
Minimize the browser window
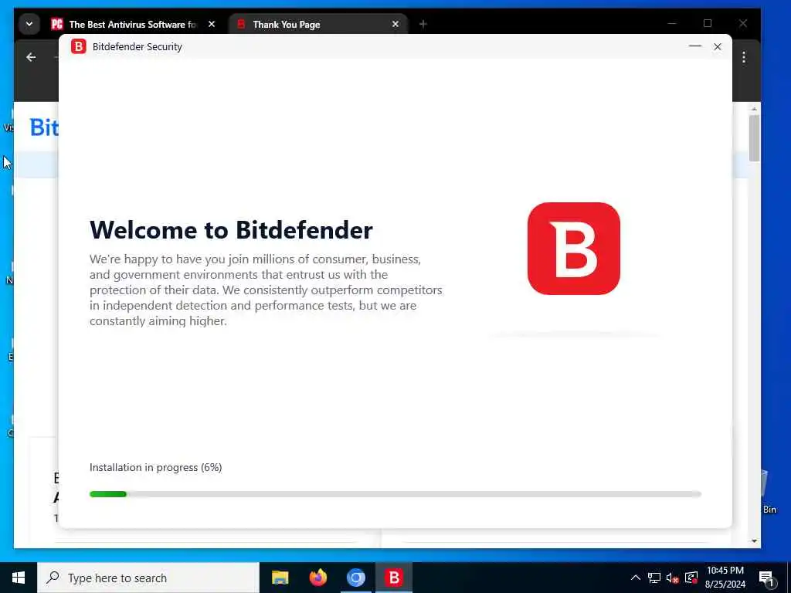click(x=672, y=23)
